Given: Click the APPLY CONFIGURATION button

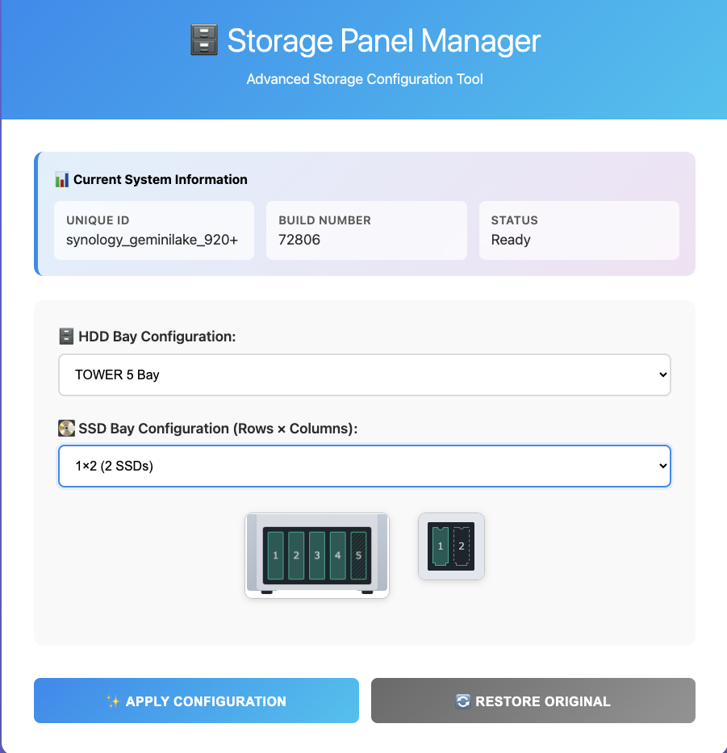Looking at the screenshot, I should pyautogui.click(x=196, y=701).
